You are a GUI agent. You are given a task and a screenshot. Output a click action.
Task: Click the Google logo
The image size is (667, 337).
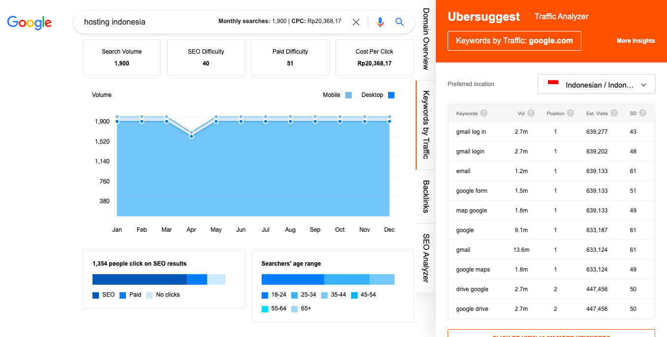[29, 22]
